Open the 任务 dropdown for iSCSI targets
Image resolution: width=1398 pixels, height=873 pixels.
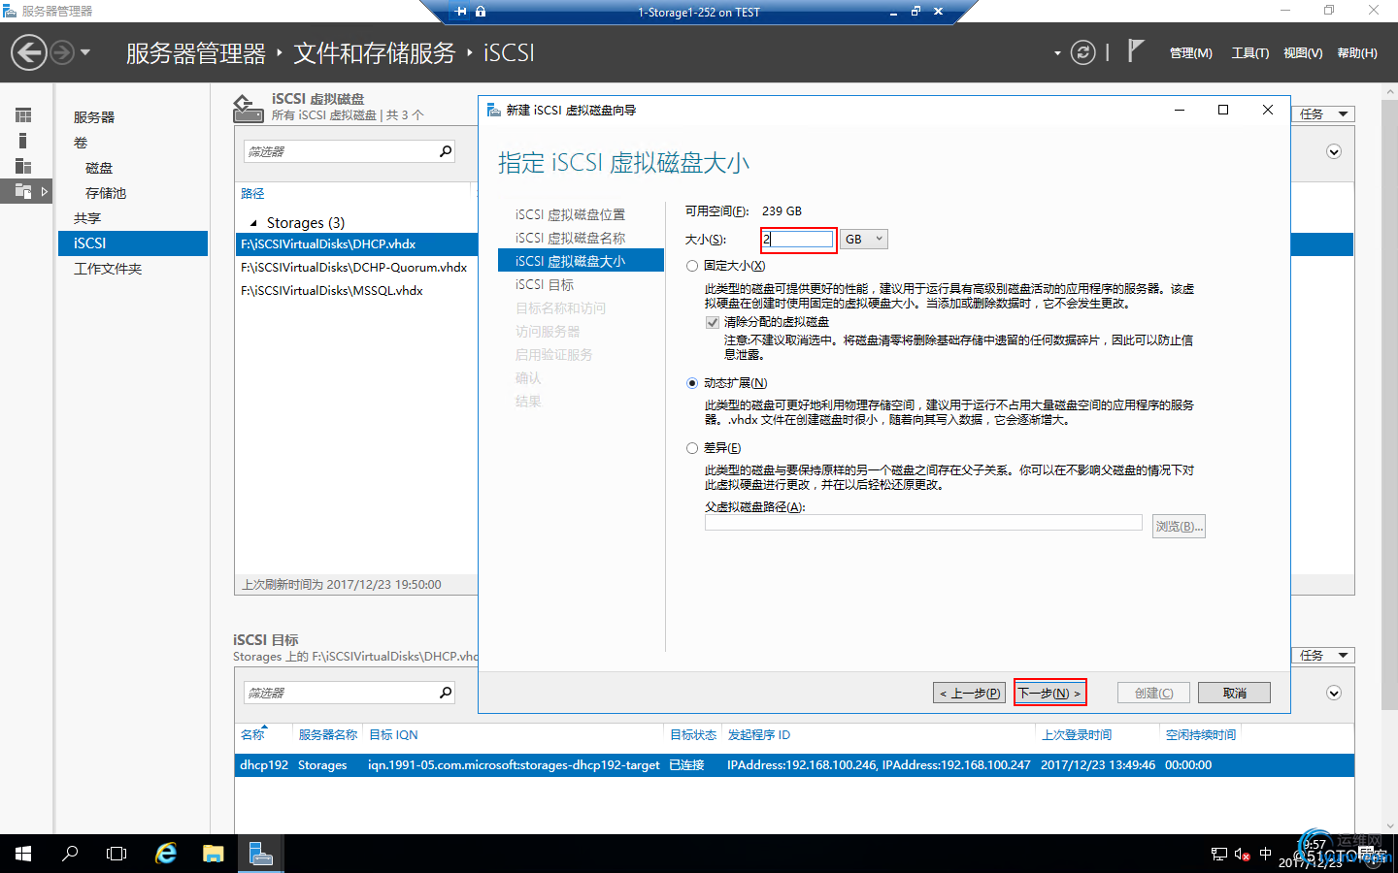click(1324, 655)
